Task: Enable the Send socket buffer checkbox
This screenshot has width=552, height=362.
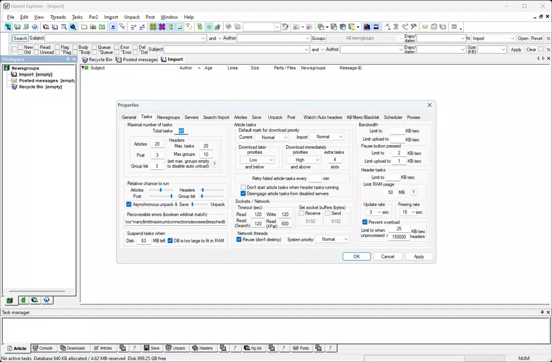Action: point(328,213)
